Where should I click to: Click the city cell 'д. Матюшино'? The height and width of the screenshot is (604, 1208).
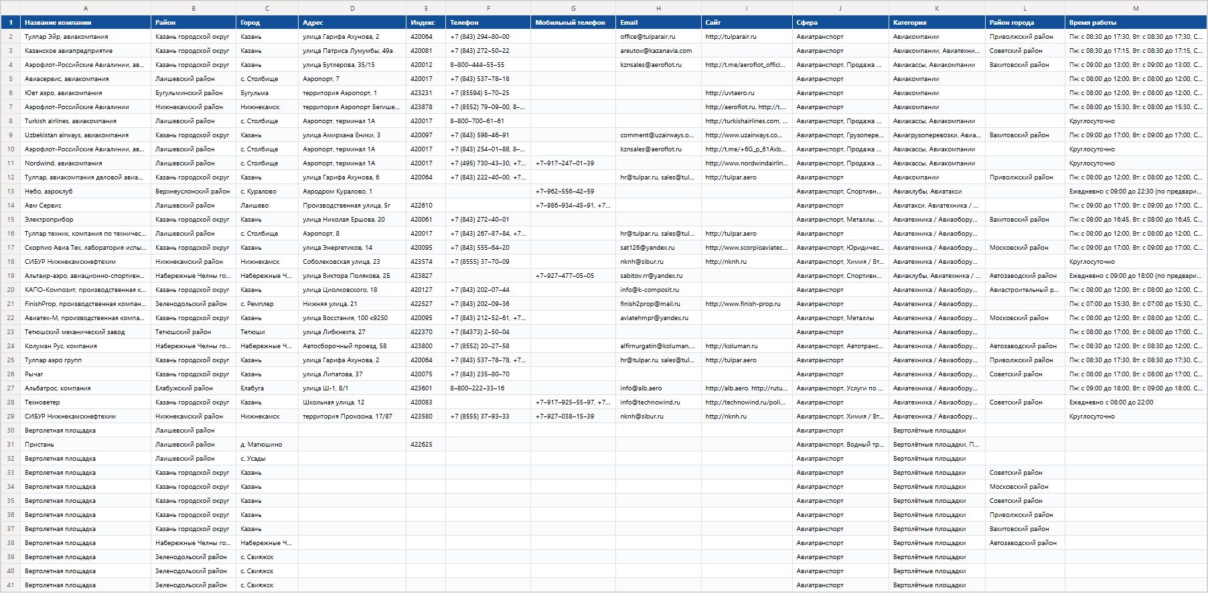point(267,445)
